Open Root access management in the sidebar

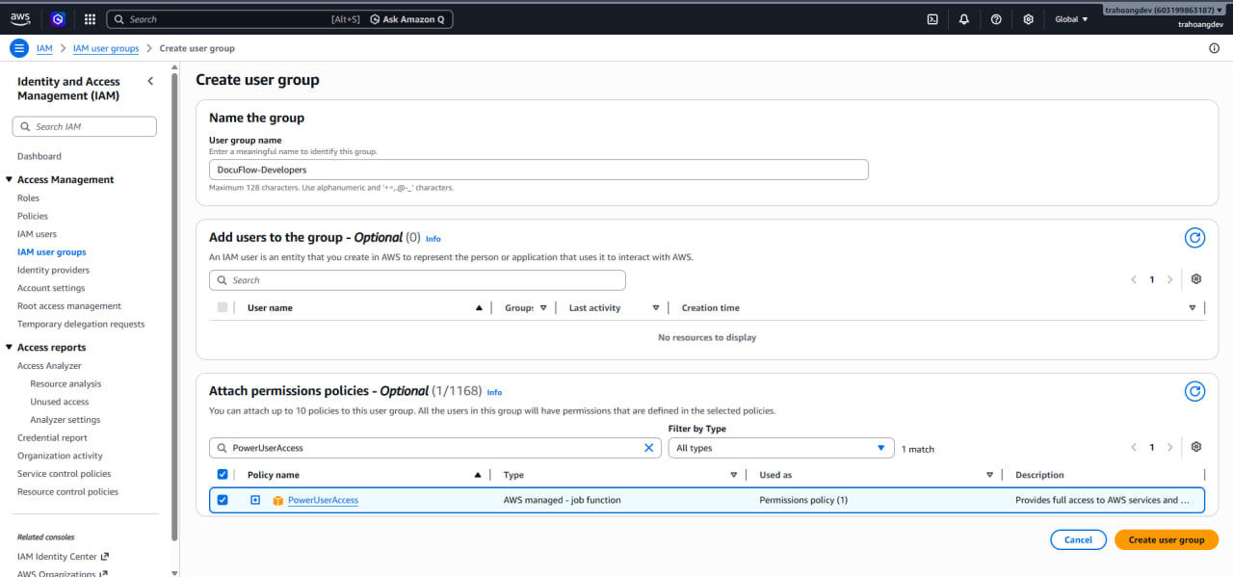click(x=69, y=306)
